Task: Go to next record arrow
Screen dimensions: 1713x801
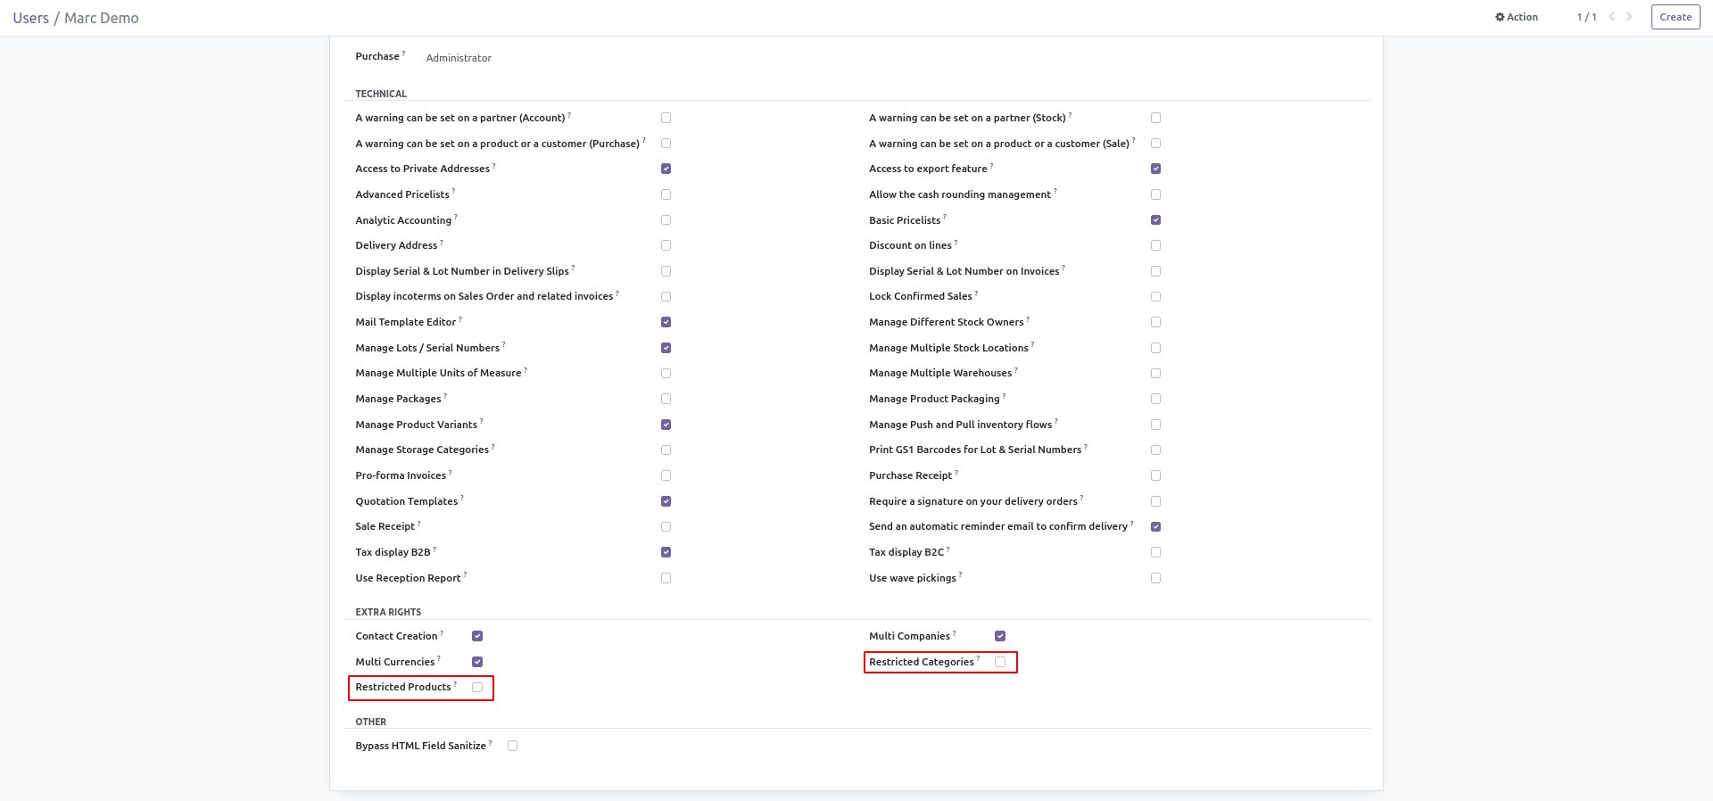Action: pyautogui.click(x=1629, y=17)
